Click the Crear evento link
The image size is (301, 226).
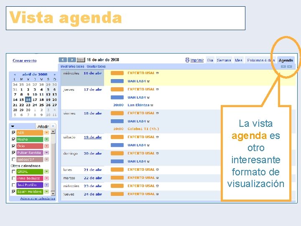click(25, 61)
